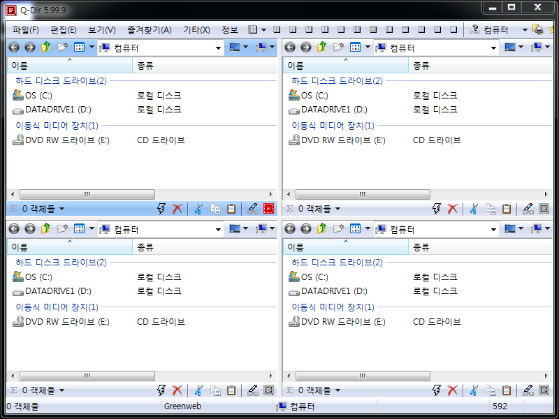The width and height of the screenshot is (559, 419).
Task: Open the 즐겨찾기(A) menu
Action: pyautogui.click(x=149, y=30)
